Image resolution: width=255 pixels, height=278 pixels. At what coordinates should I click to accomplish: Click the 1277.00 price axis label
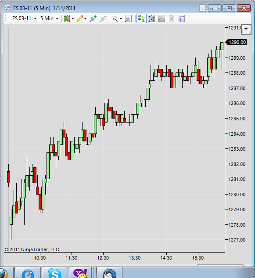pyautogui.click(x=237, y=240)
